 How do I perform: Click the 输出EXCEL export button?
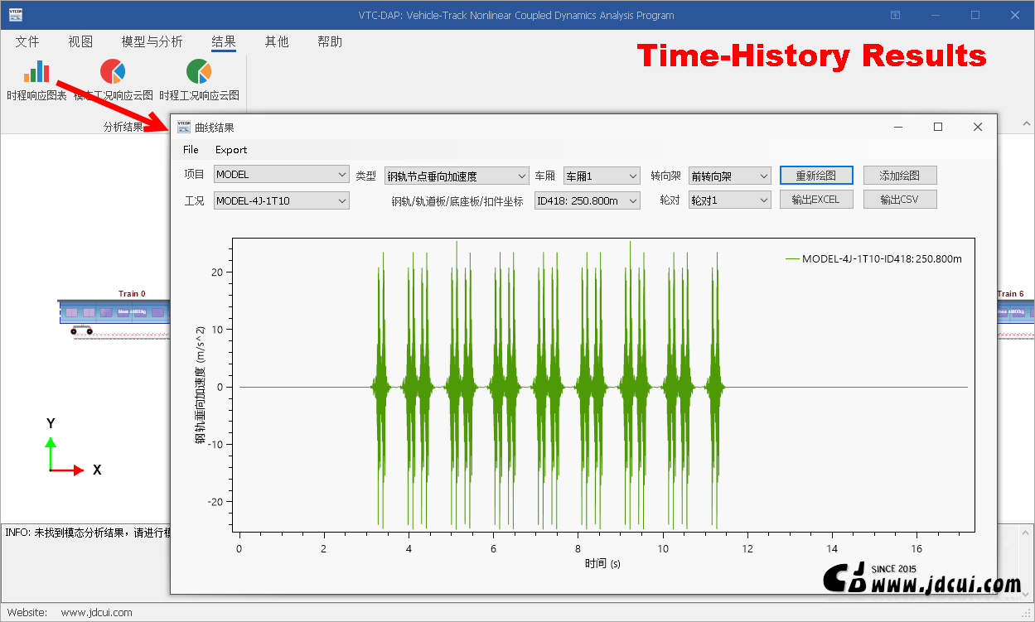pos(816,200)
